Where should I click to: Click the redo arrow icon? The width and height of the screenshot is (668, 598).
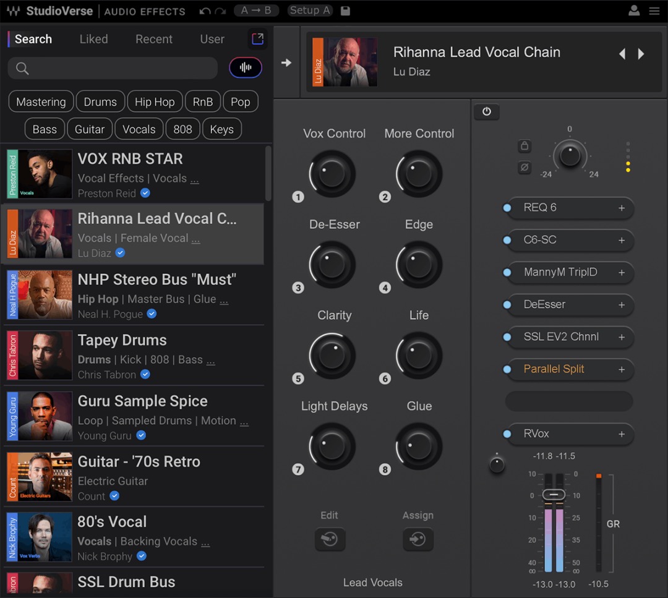point(220,11)
